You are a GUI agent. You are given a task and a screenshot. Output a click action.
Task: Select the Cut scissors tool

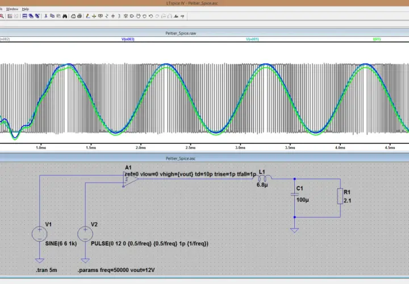[45, 16]
